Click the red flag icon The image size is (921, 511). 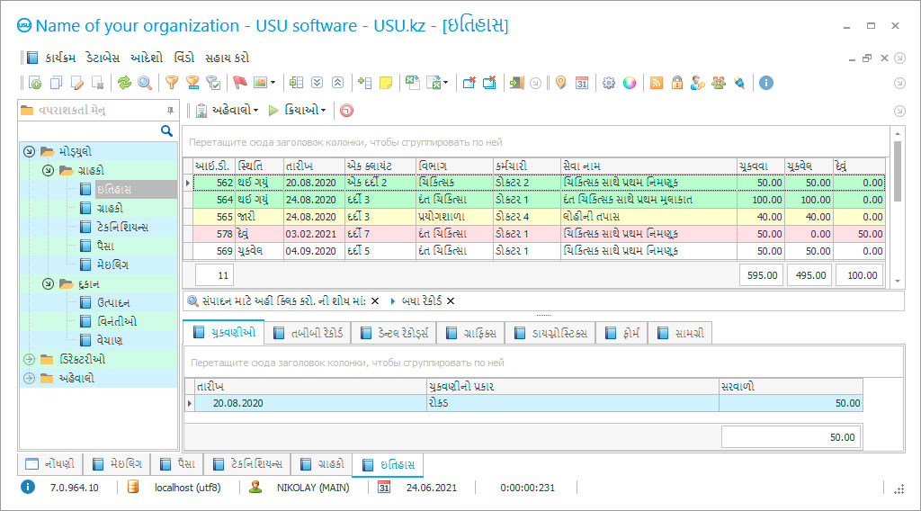pos(239,83)
